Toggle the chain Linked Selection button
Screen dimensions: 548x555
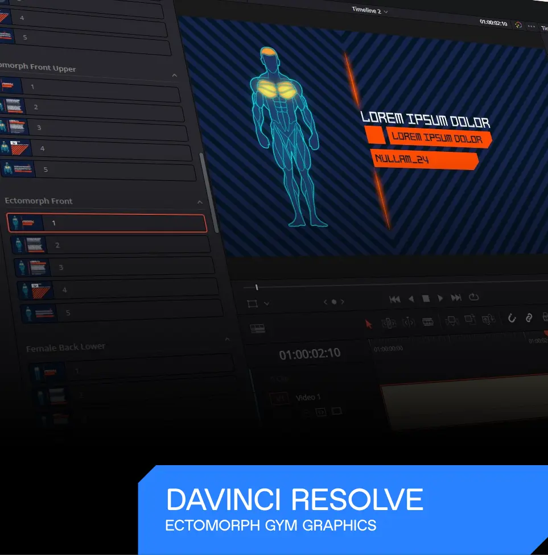coord(529,318)
